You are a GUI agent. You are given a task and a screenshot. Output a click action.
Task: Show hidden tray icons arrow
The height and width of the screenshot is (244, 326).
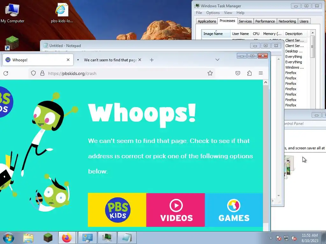(271, 238)
